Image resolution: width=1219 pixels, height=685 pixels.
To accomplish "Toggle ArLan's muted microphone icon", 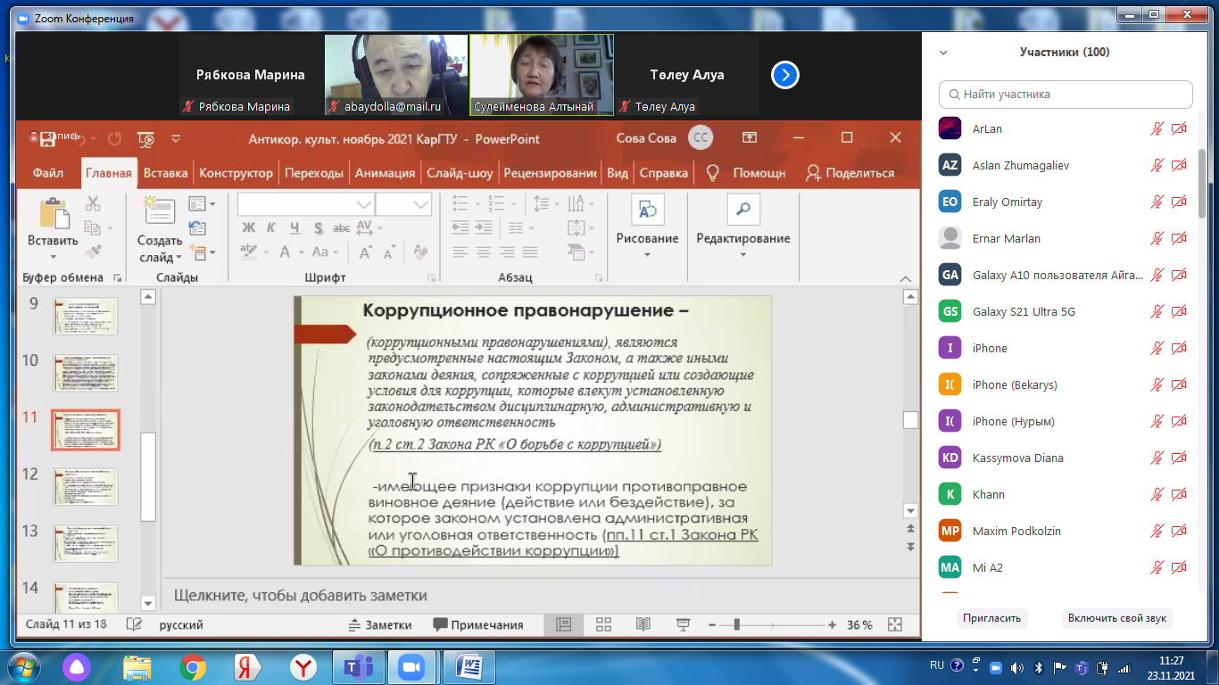I will tap(1157, 128).
